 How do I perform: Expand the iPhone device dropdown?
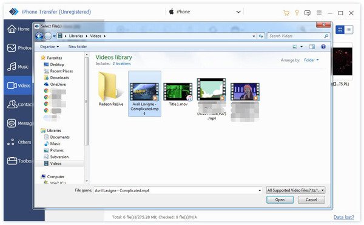(x=238, y=12)
